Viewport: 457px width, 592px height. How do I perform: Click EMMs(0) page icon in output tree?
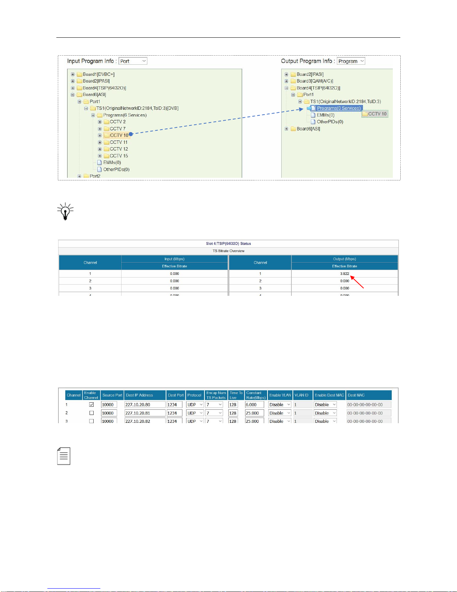point(313,115)
